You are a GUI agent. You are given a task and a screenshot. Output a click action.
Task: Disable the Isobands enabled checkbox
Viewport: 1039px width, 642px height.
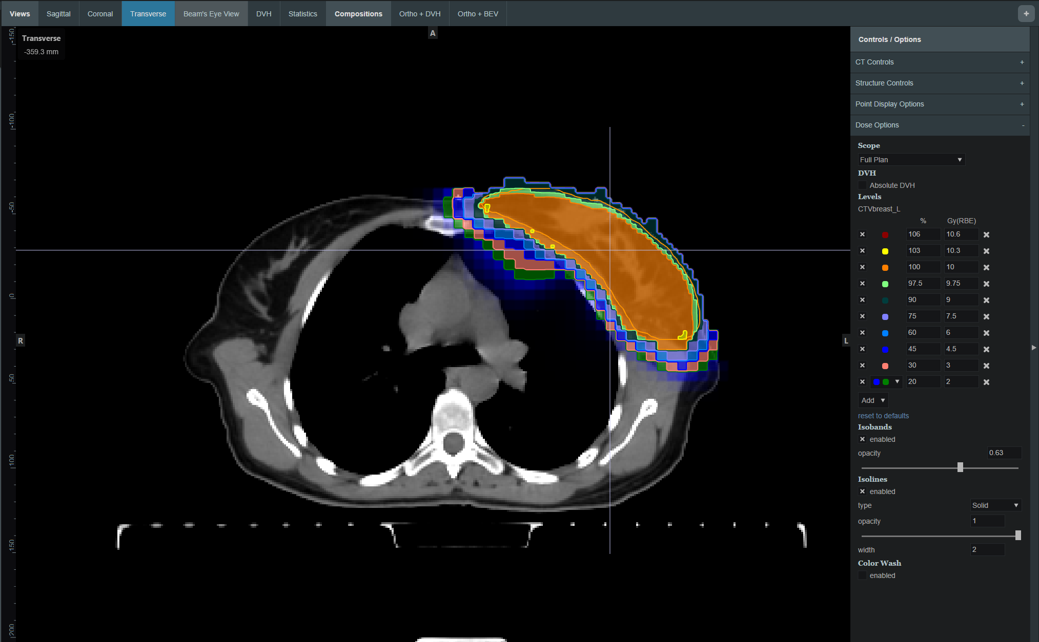pyautogui.click(x=862, y=439)
